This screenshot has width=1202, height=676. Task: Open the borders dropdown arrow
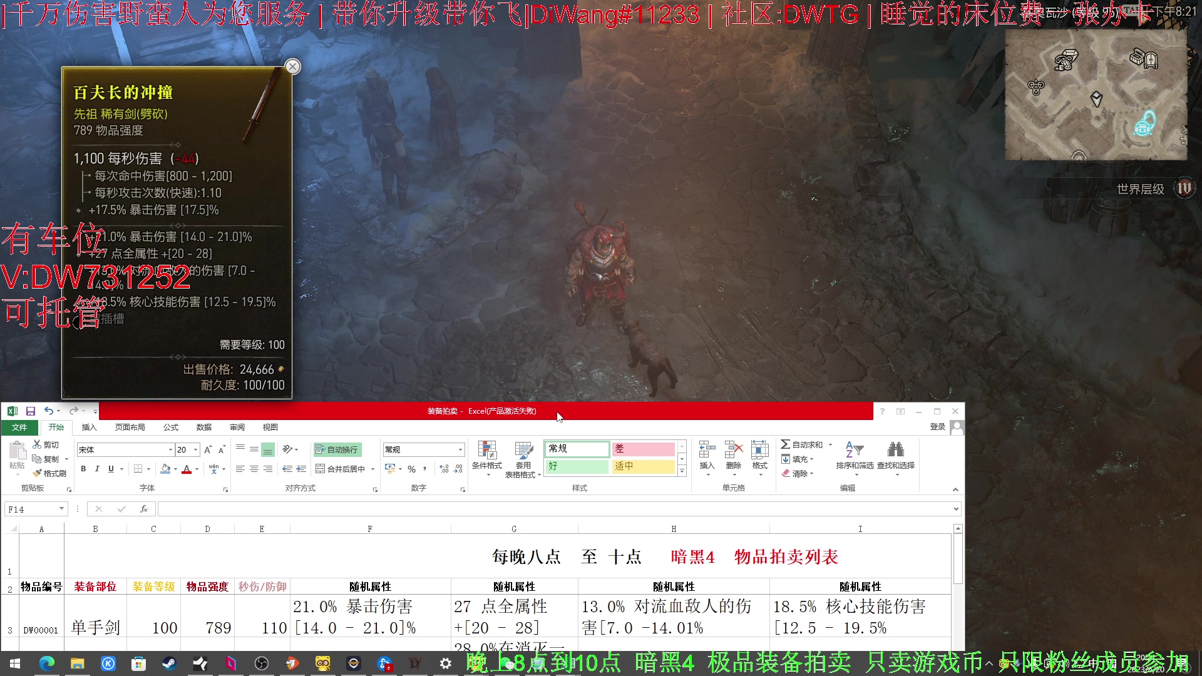coord(149,469)
